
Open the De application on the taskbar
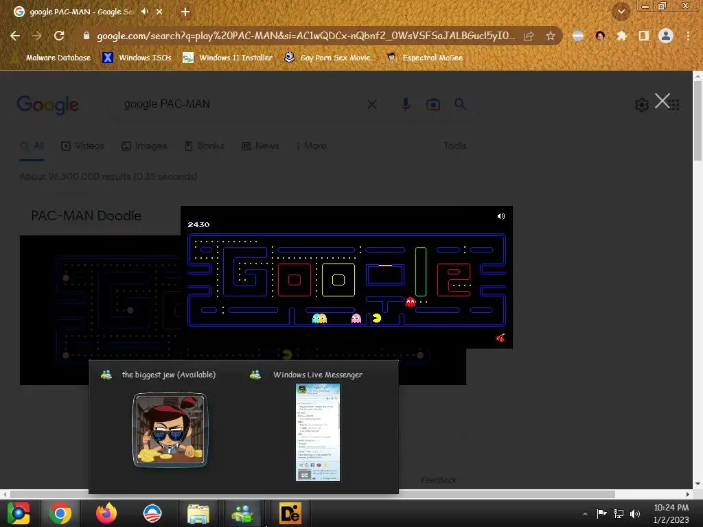[x=290, y=513]
